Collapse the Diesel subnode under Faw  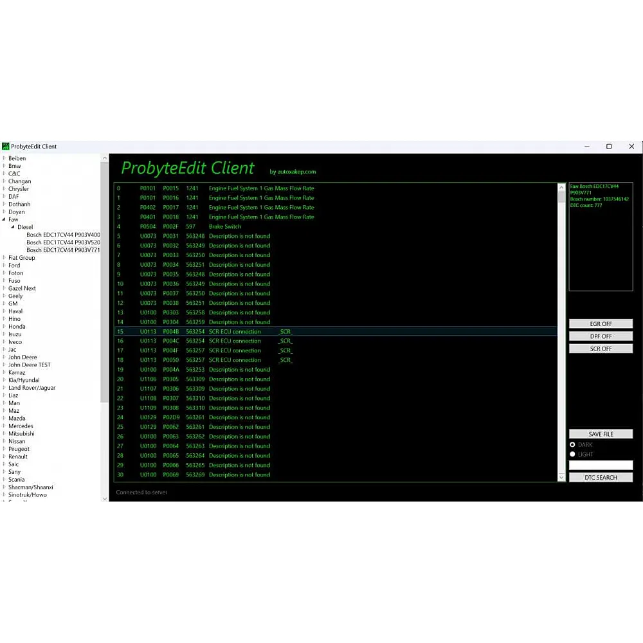tap(13, 228)
